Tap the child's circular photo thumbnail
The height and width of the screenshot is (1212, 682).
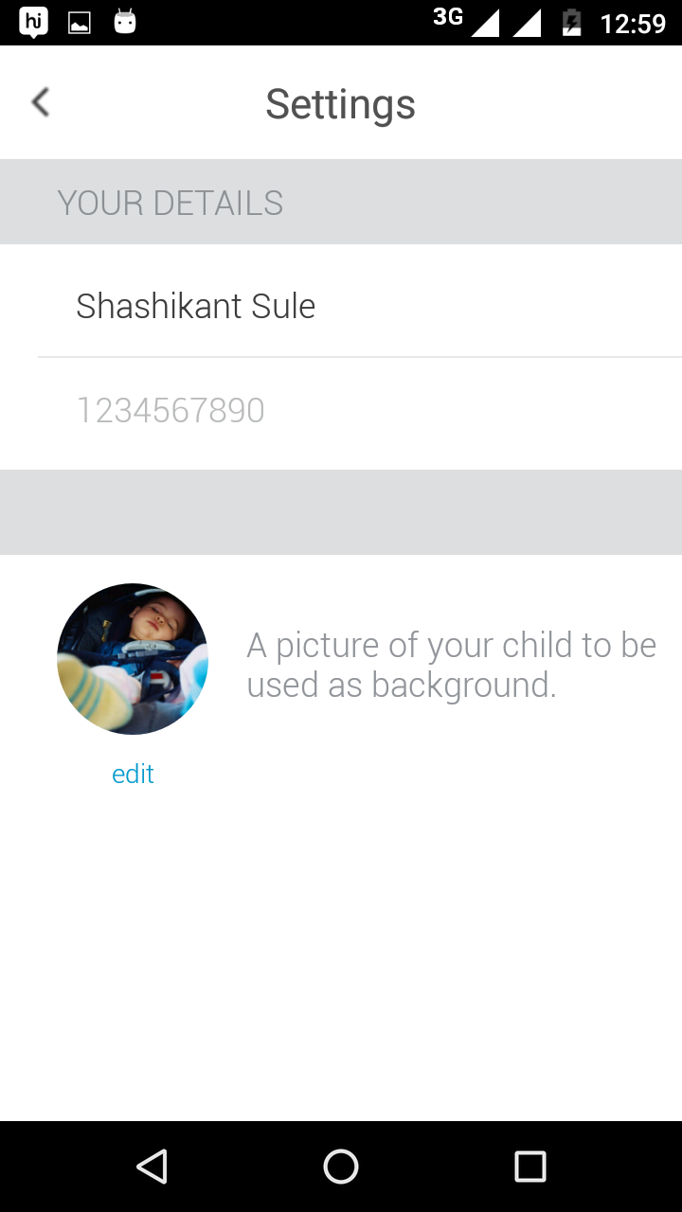pyautogui.click(x=133, y=659)
